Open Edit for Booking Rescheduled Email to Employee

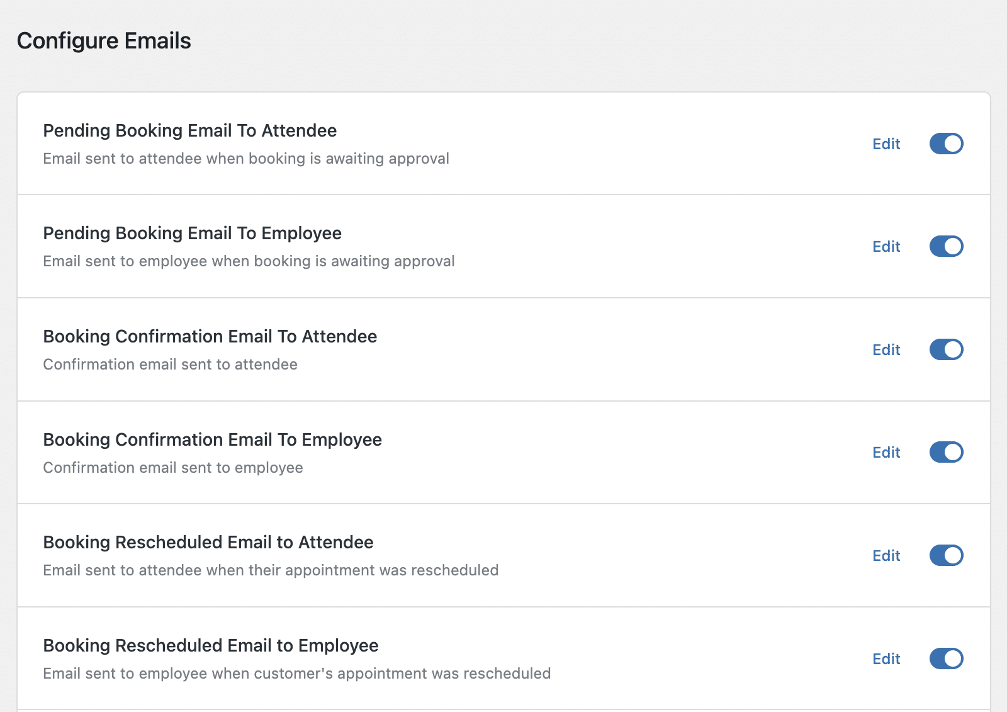click(x=886, y=658)
